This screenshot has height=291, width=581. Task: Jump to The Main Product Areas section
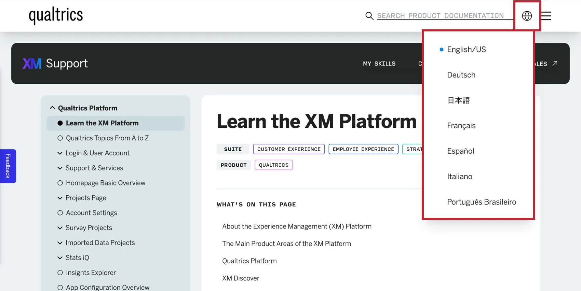[286, 244]
